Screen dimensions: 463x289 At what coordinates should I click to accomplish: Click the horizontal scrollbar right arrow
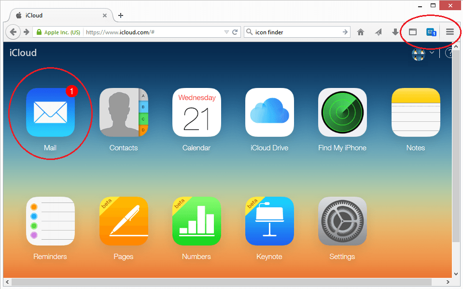448,282
